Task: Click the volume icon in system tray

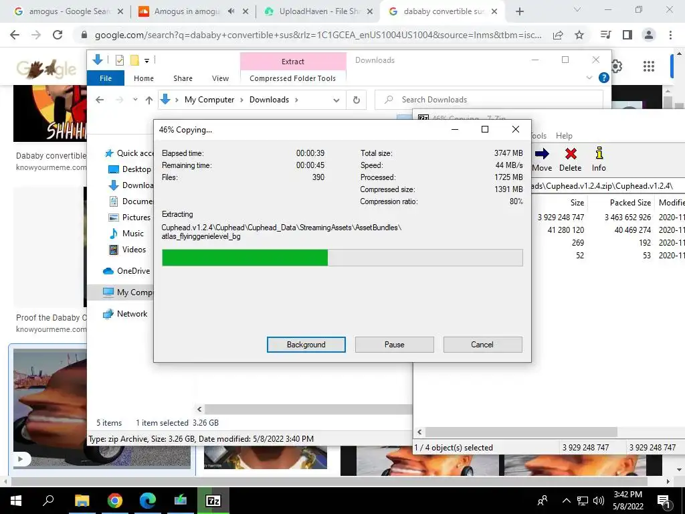Action: click(599, 501)
